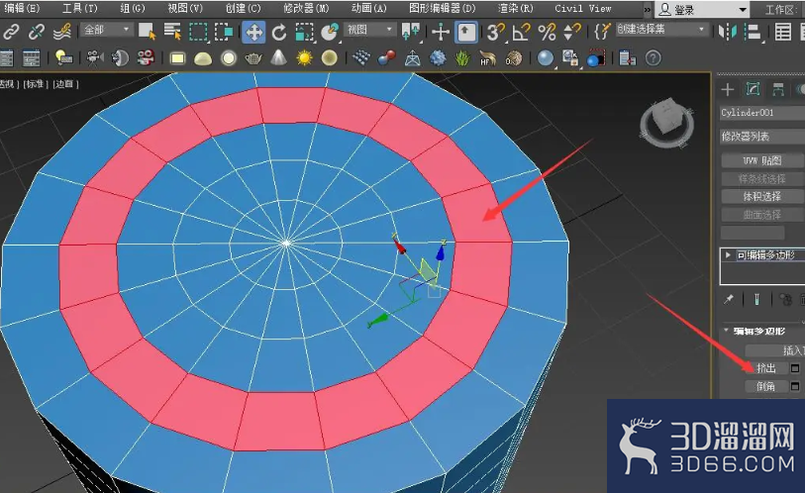Activate the Select Object tool

[x=147, y=32]
